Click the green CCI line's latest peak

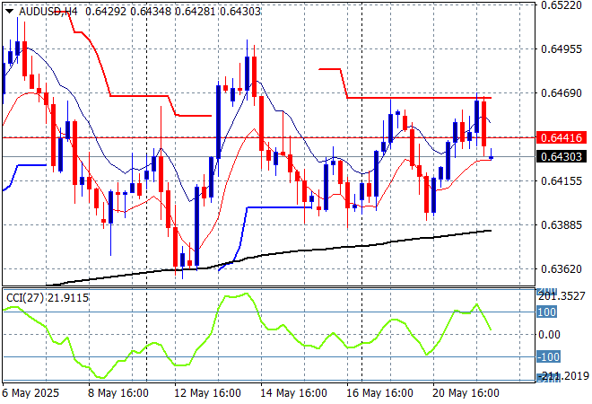(476, 305)
